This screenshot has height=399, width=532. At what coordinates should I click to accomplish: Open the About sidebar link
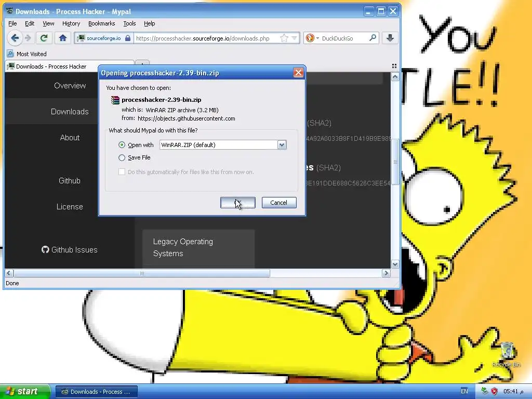pos(70,137)
